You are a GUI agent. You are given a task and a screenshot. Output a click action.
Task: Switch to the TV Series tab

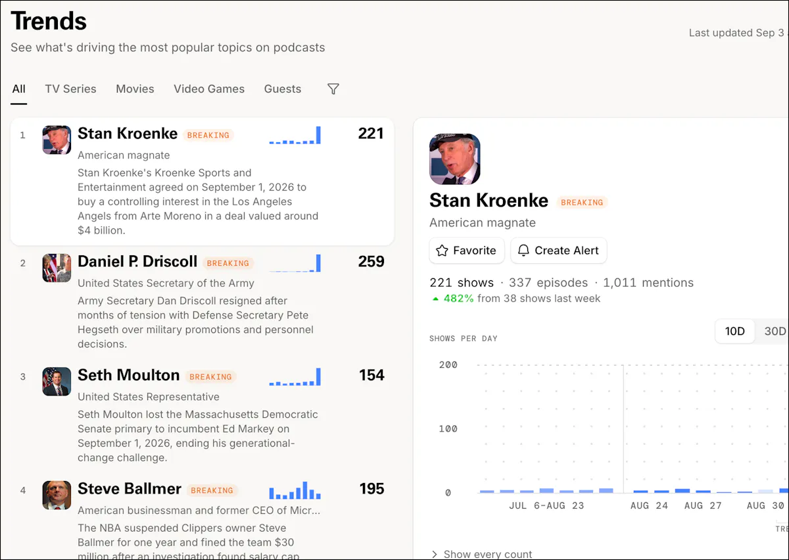[x=70, y=89]
